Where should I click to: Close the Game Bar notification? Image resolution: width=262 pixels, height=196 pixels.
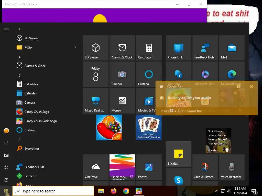point(252,87)
